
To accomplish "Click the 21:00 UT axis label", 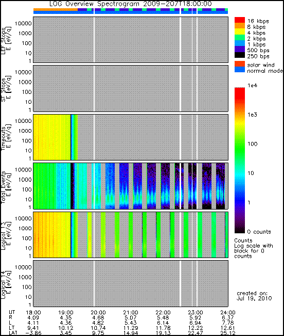I will coord(131,313).
